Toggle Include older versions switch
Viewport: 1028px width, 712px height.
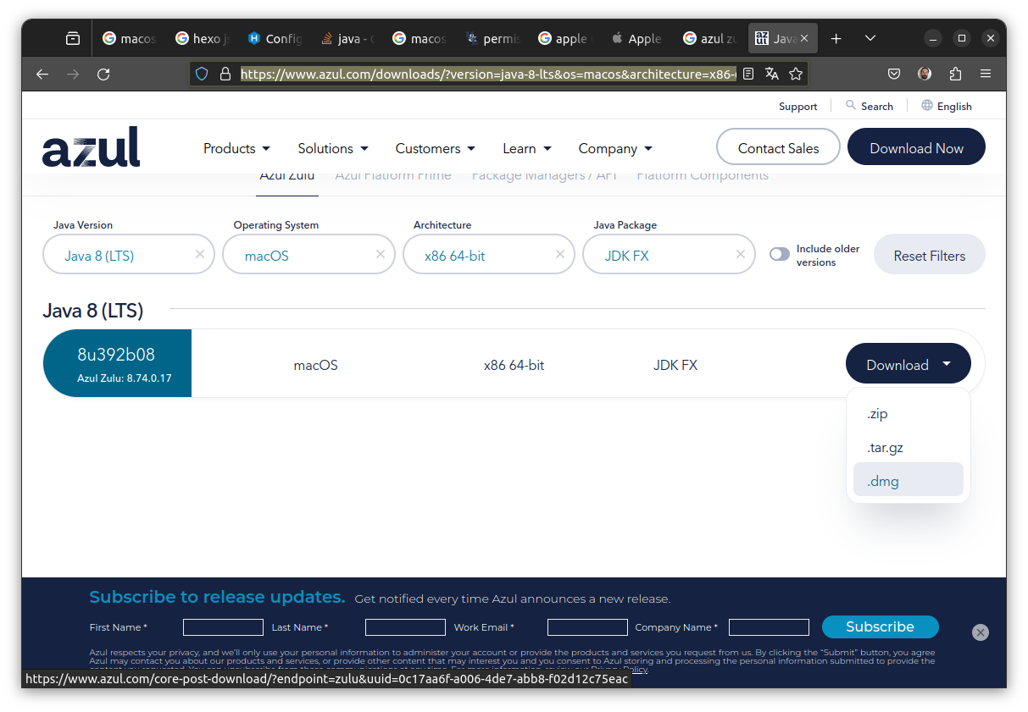point(780,255)
